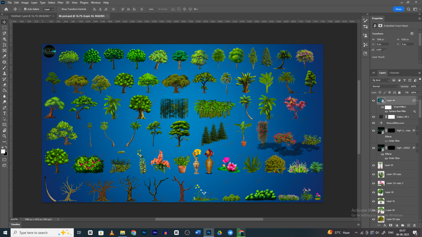
Task: Enable Show Transform Controls
Action: [60, 9]
